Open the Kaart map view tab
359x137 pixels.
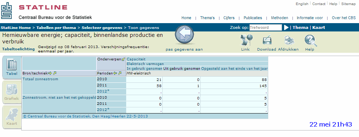click(x=12, y=117)
